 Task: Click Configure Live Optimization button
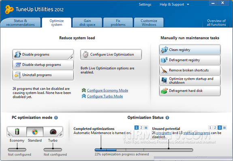111,55
